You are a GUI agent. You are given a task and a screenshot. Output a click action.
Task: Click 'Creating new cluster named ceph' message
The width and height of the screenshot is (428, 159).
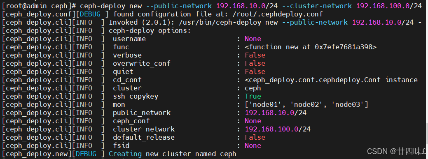(x=173, y=154)
